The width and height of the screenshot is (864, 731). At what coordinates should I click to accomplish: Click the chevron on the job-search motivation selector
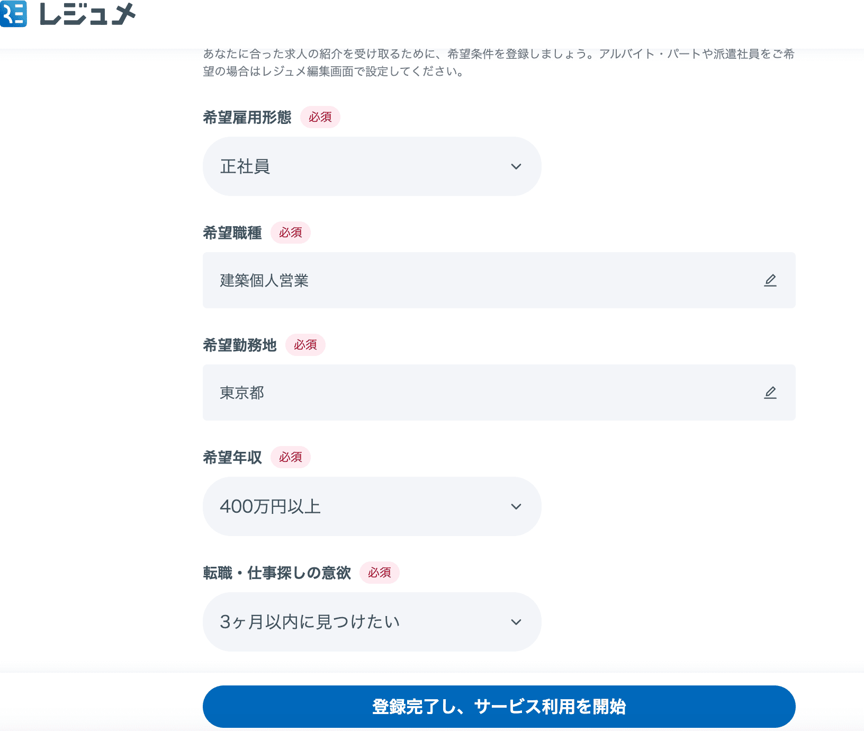coord(516,622)
